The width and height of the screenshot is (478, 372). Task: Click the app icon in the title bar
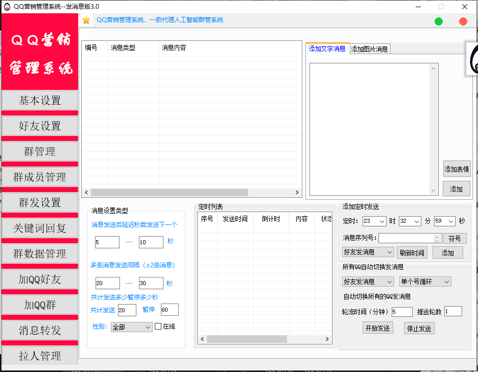coord(7,7)
